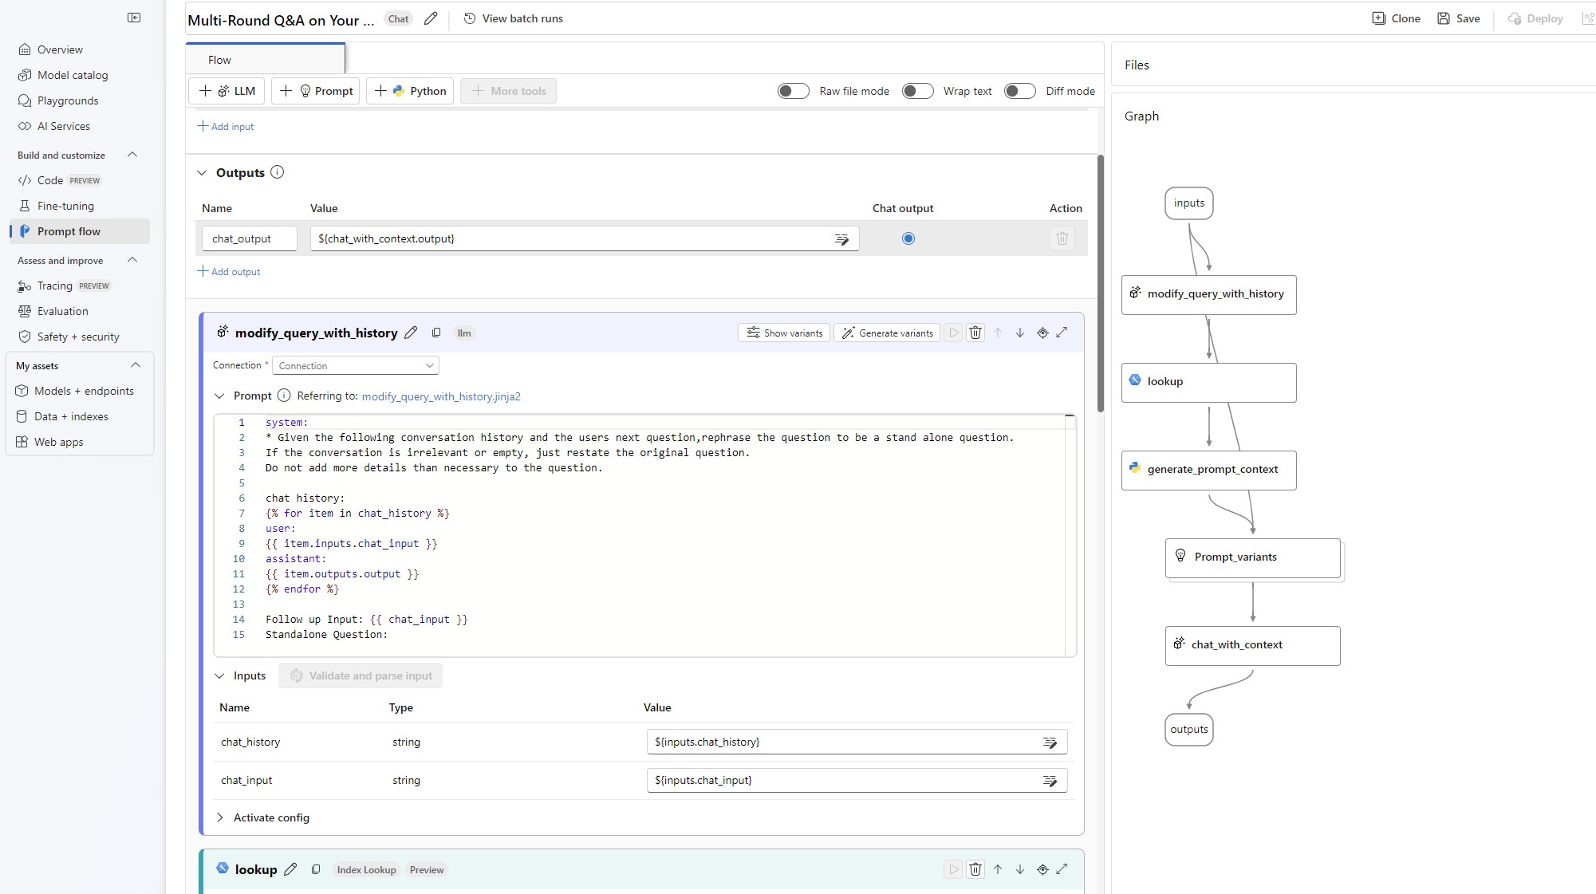This screenshot has width=1596, height=894.
Task: Collapse the Outputs section
Action: 202,172
